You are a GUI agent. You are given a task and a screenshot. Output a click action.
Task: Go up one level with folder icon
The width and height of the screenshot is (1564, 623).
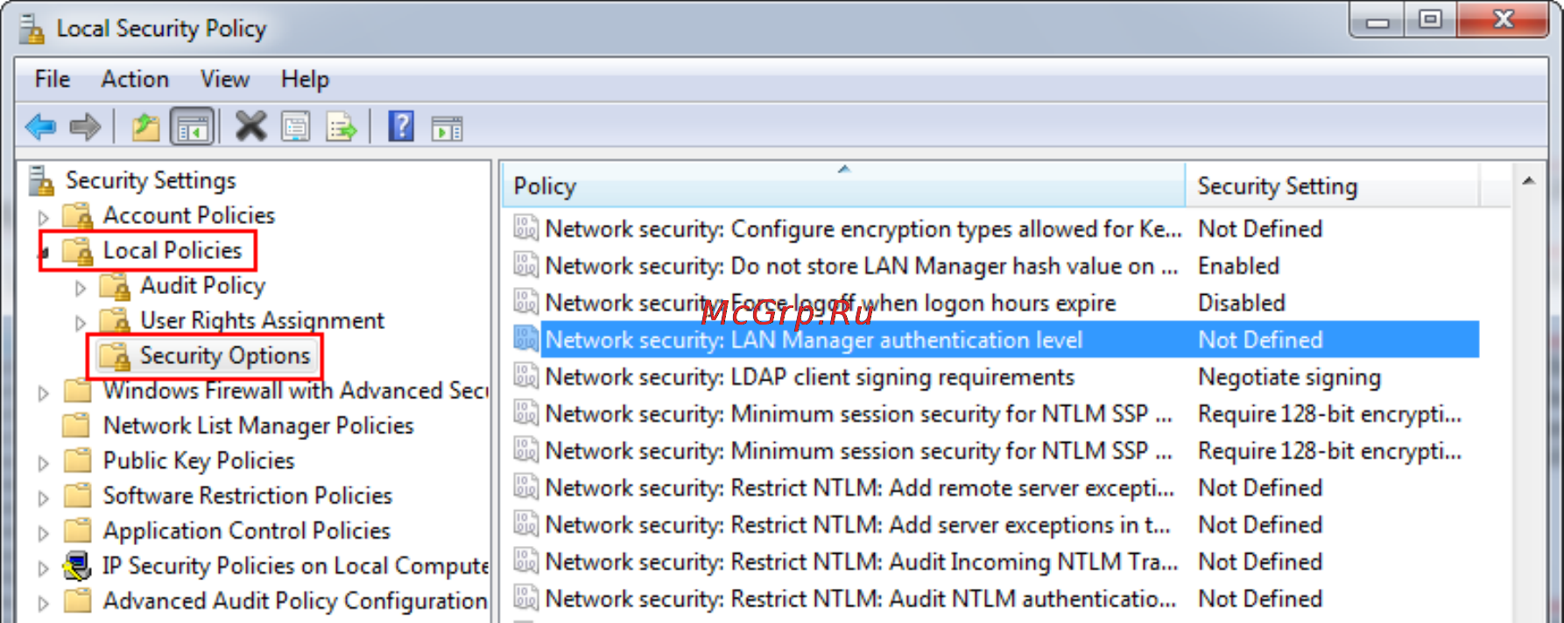pos(145,128)
